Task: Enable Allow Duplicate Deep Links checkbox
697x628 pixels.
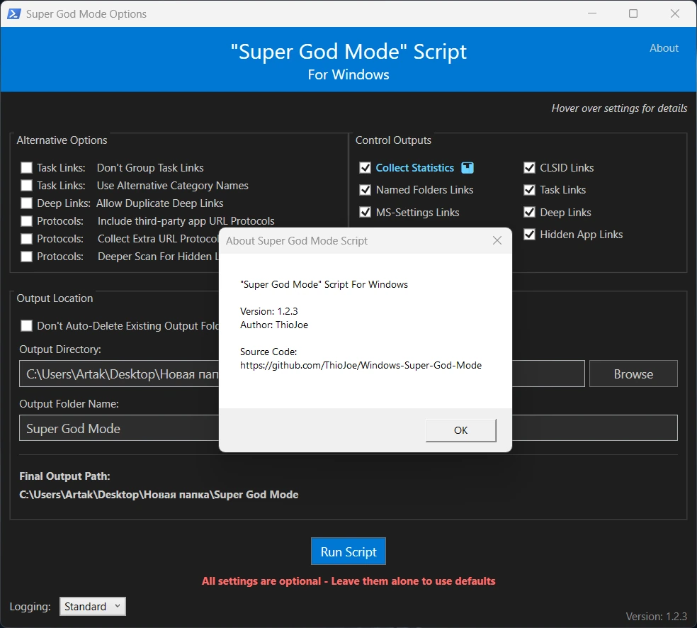Action: [x=27, y=203]
